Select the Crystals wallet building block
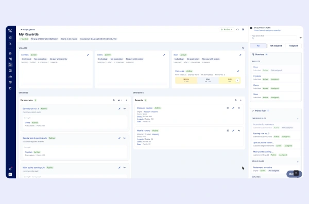The width and height of the screenshot is (309, 204). [276, 78]
